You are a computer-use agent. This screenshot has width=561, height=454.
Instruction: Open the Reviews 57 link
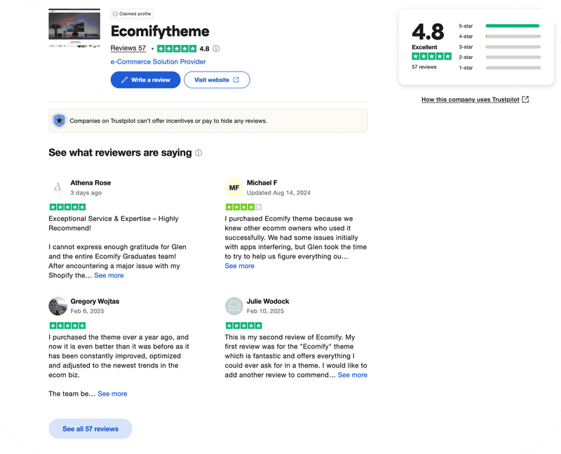point(128,48)
